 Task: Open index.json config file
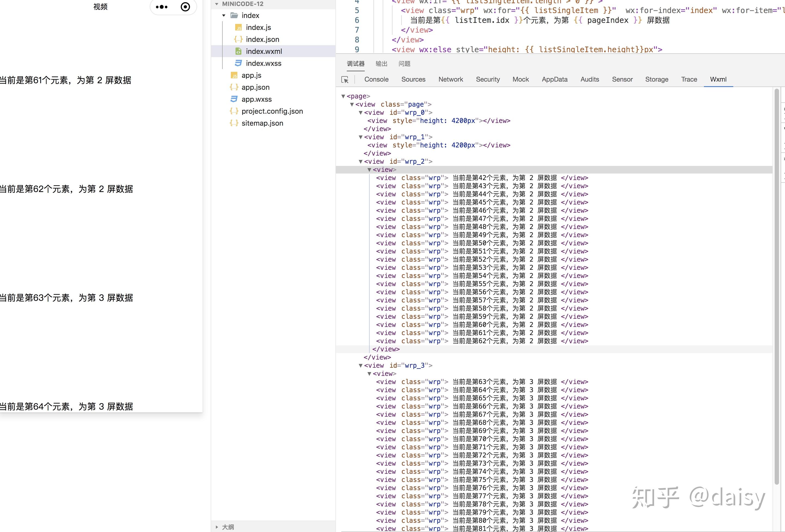262,39
